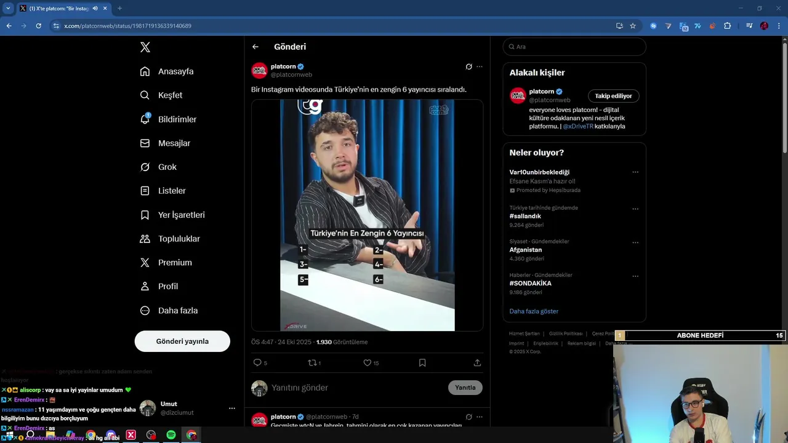The image size is (788, 443).
Task: Open Bildirimler notifications
Action: 168,119
